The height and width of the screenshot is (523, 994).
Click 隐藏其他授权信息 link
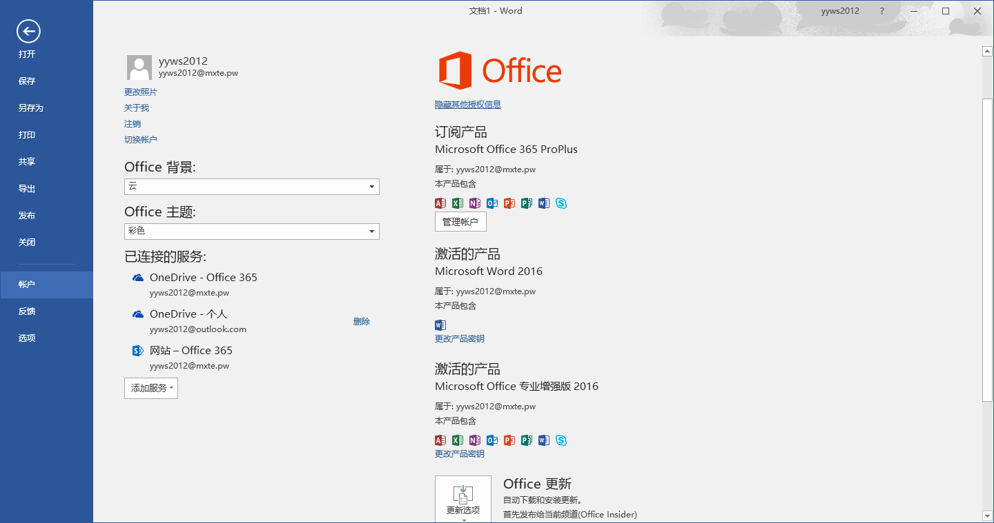(468, 105)
